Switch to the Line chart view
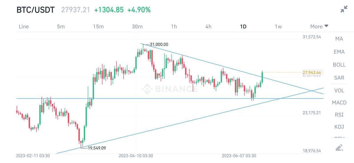This screenshot has width=354, height=163. (x=24, y=26)
